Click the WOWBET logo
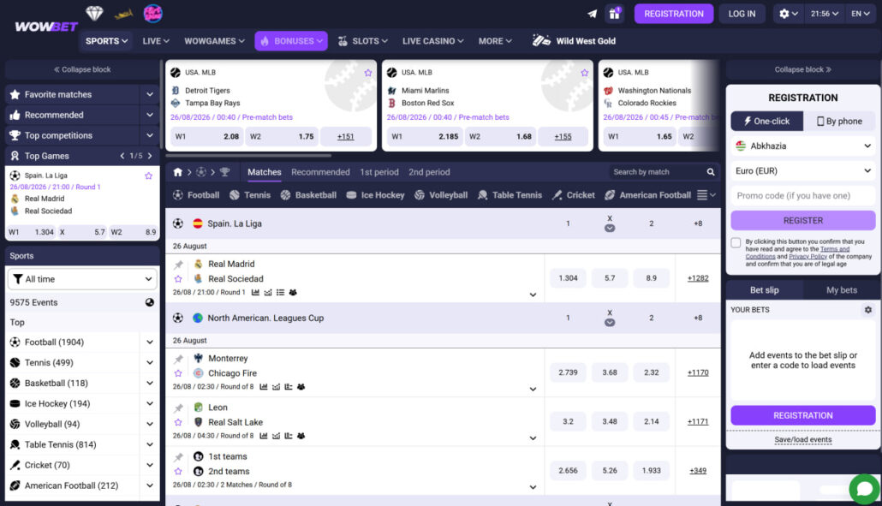This screenshot has height=506, width=882. point(45,27)
